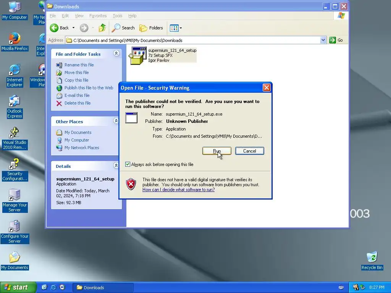Viewport: 391px width, 293px height.
Task: Launch Windows Media Player from quick launch
Action: click(x=62, y=288)
